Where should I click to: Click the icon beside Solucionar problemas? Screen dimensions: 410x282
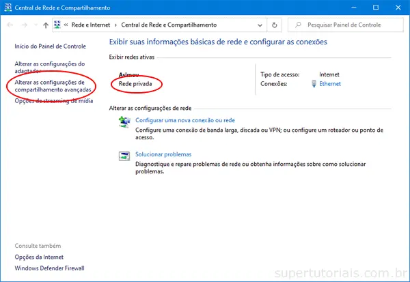tap(124, 156)
